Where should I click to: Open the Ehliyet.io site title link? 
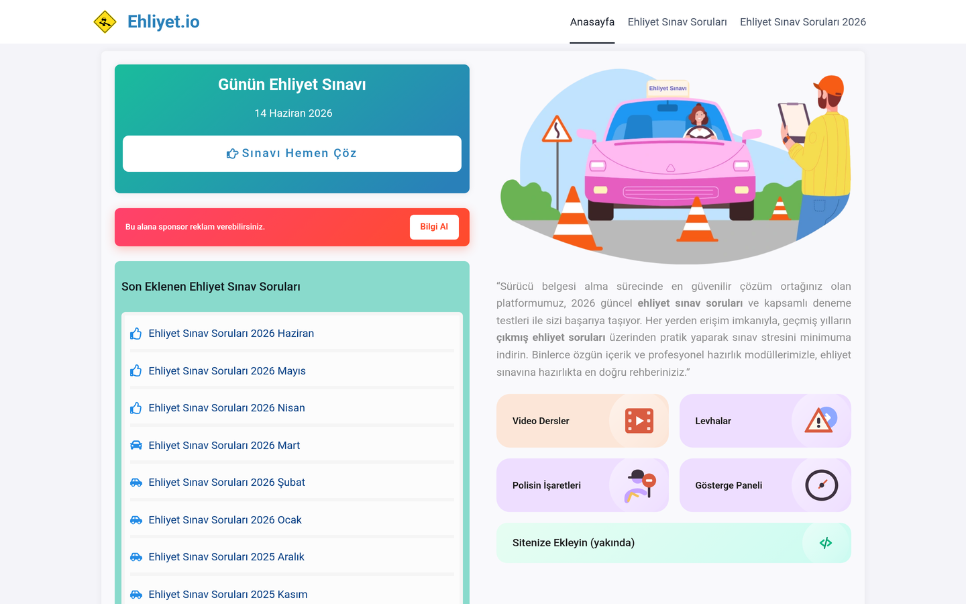tap(163, 21)
